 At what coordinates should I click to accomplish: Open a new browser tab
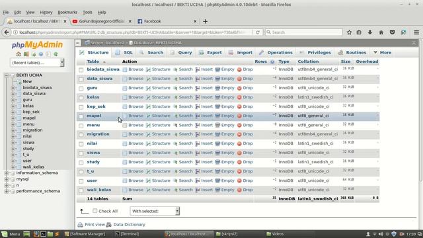[x=205, y=21]
